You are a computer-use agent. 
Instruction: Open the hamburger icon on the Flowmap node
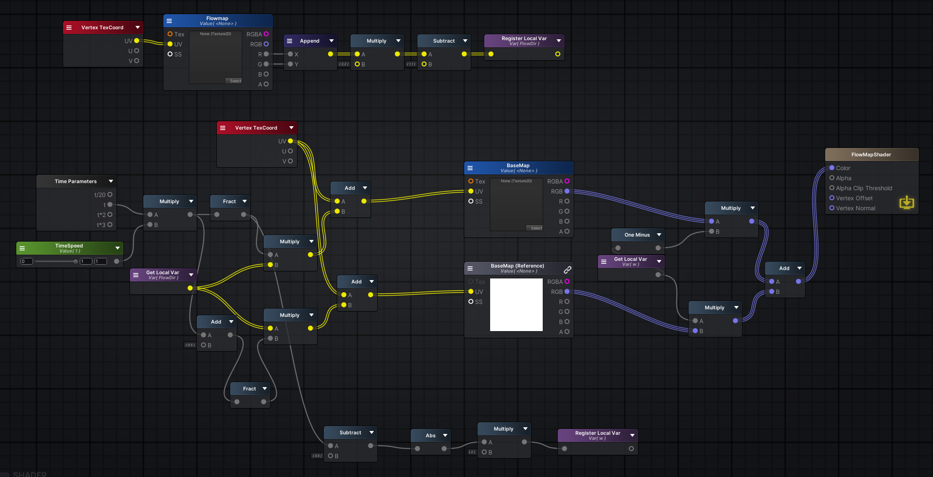pos(169,20)
